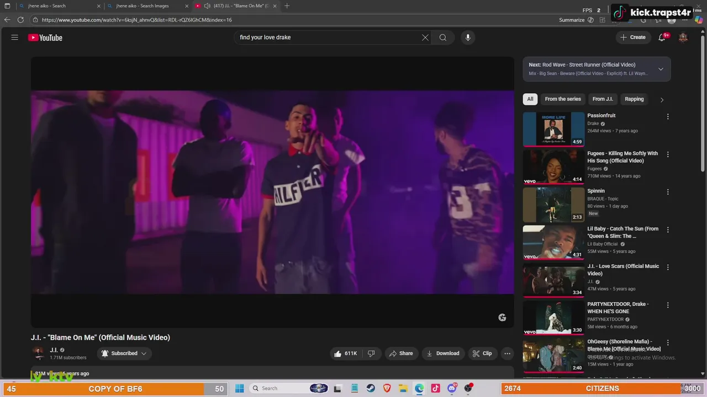Click the 1.71M subscribers text

[68, 358]
